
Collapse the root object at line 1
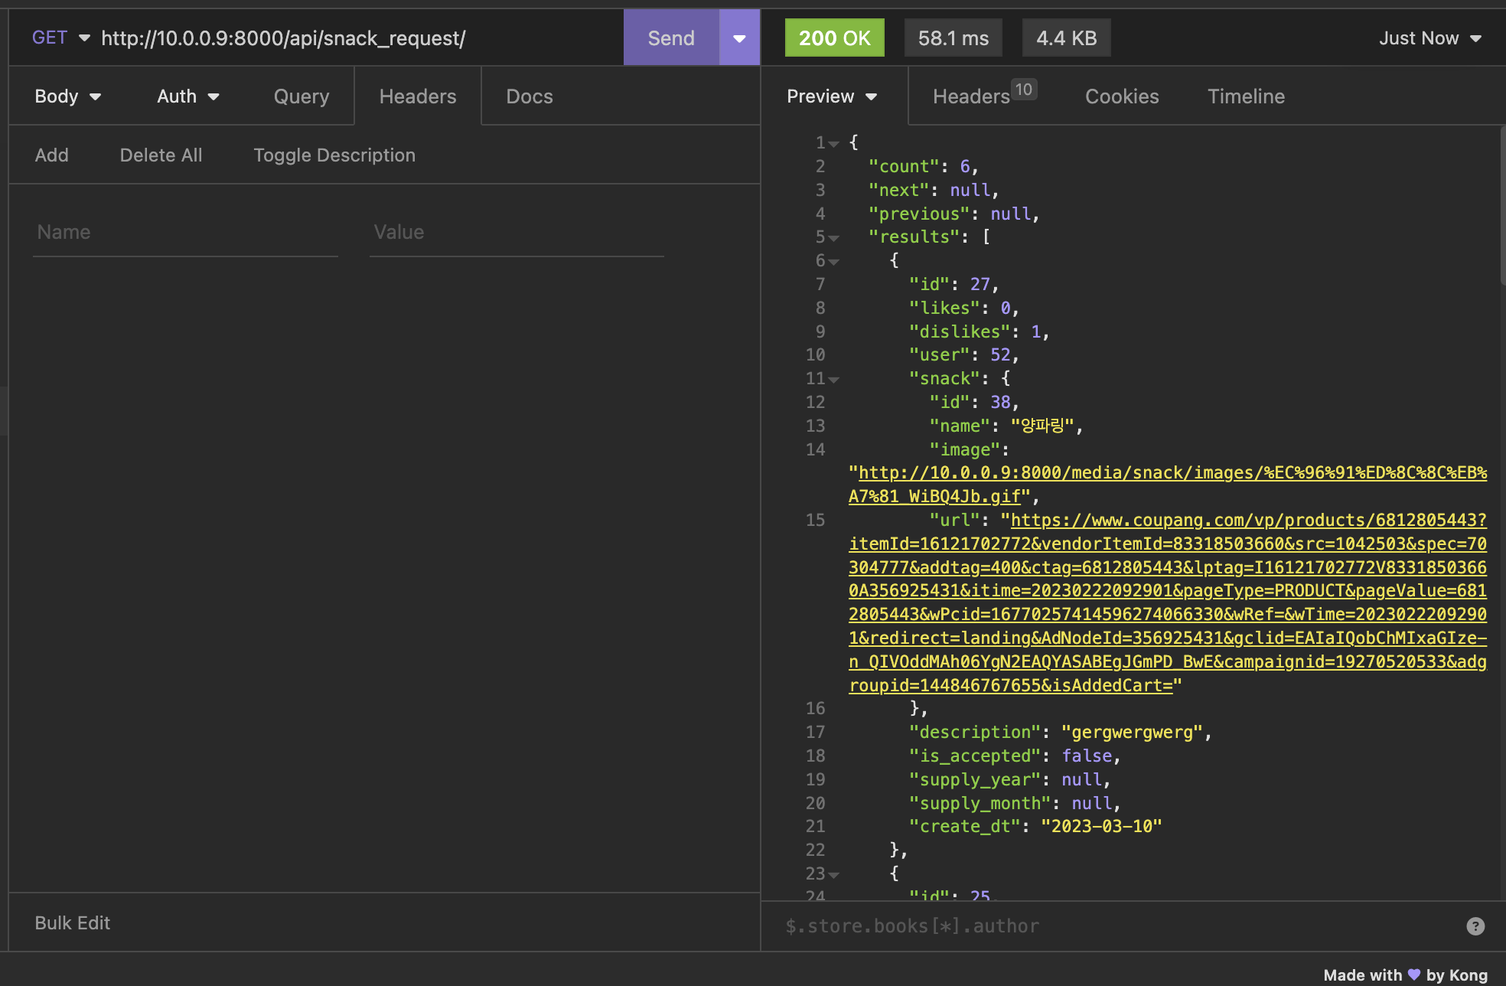pyautogui.click(x=834, y=144)
